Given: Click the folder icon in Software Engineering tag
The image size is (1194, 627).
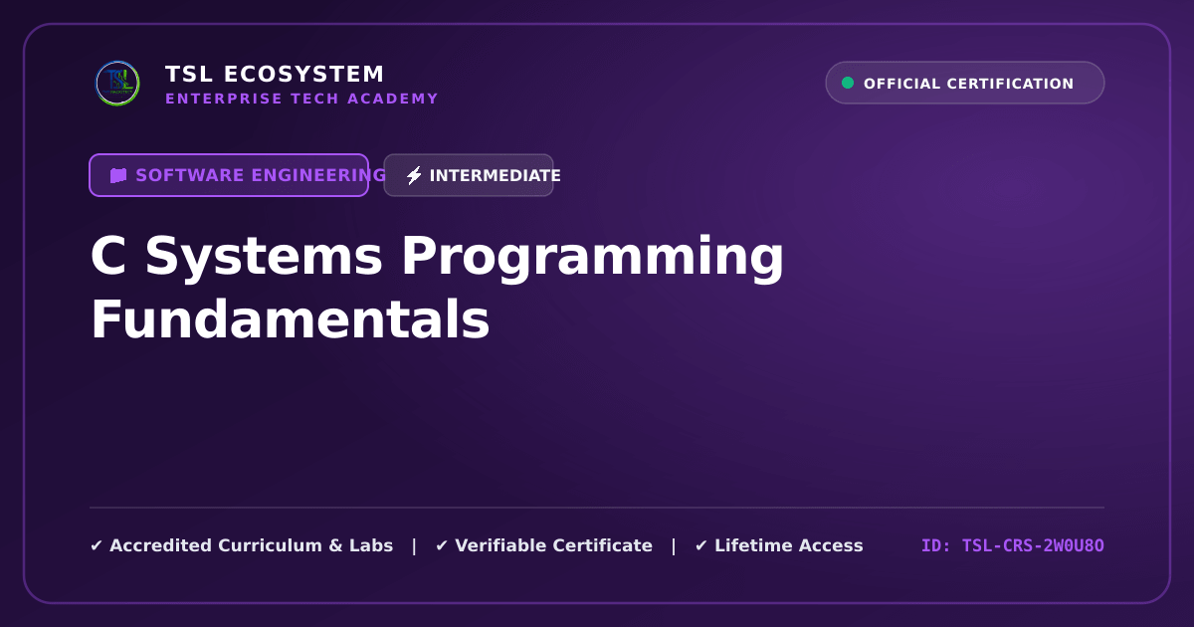Looking at the screenshot, I should click(x=118, y=175).
